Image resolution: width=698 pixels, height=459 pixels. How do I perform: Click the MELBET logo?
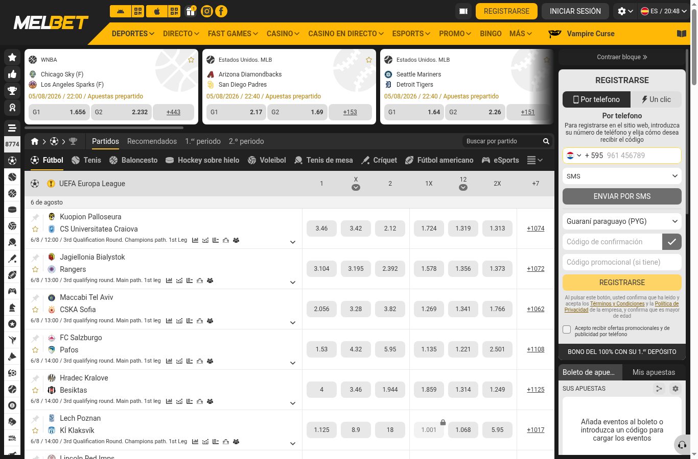click(51, 23)
